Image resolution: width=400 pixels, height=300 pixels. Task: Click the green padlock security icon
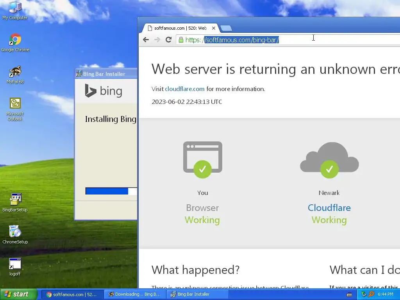coord(181,40)
